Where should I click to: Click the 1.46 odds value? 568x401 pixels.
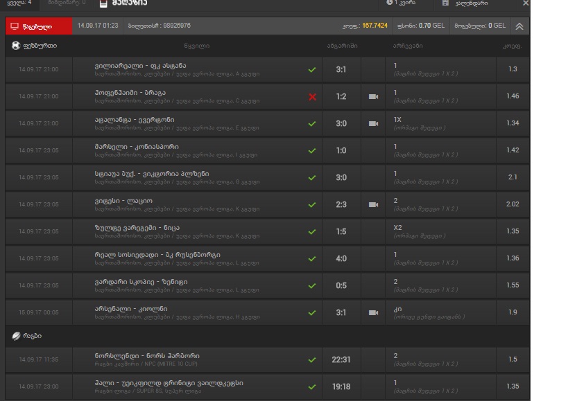pyautogui.click(x=513, y=96)
